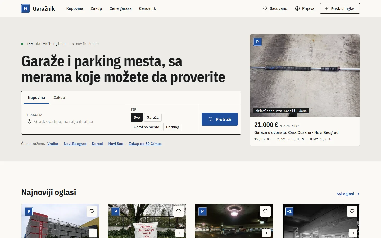Switch to the Kupovina search tab
381x238 pixels.
(36, 98)
